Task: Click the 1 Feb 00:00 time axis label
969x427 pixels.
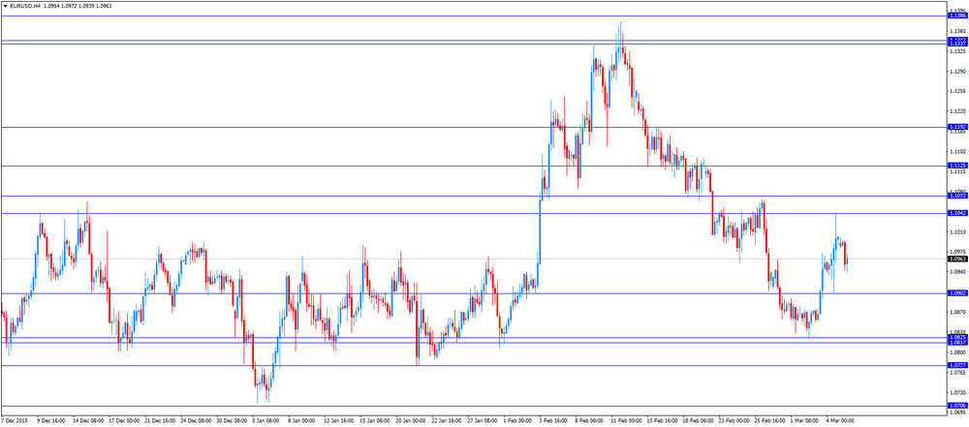Action: coord(519,421)
